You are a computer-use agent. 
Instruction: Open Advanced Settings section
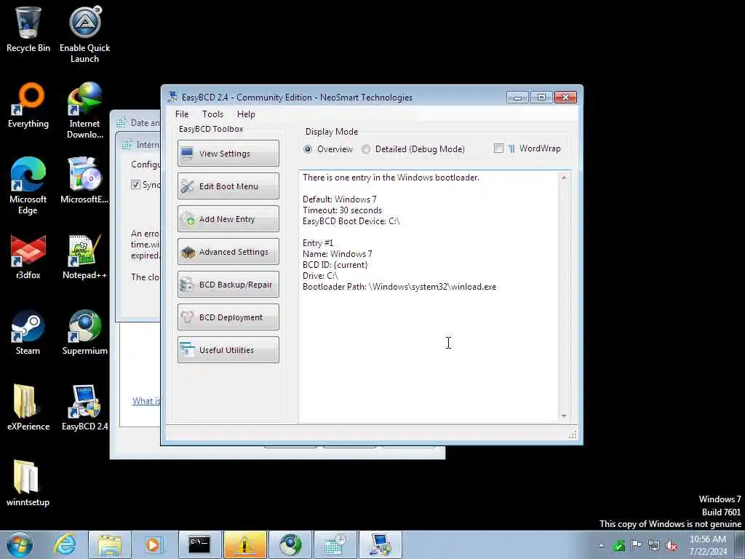pos(228,251)
